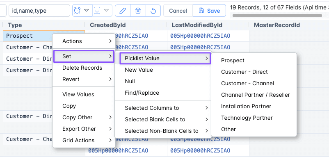Expand Selected Blank Cells to submenu
The width and height of the screenshot is (329, 157).
point(163,119)
